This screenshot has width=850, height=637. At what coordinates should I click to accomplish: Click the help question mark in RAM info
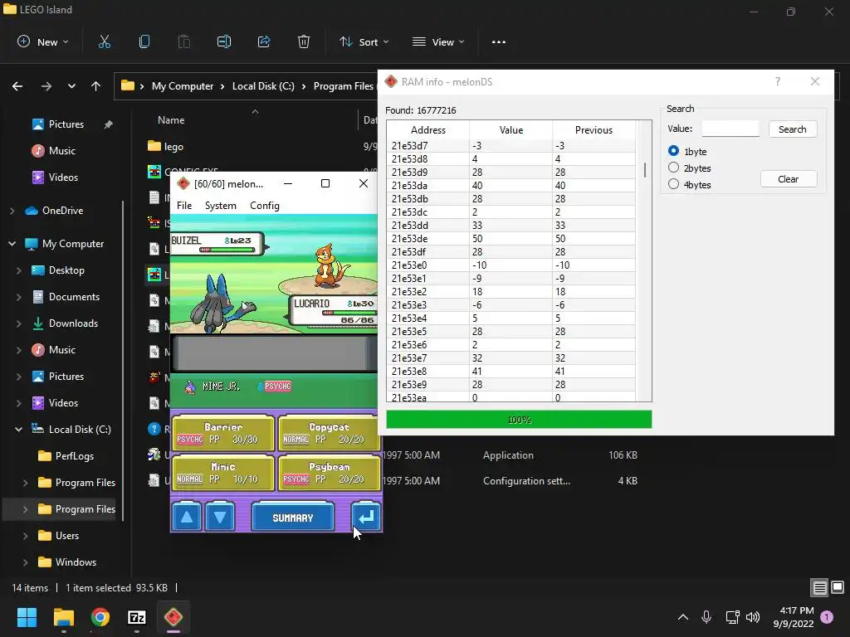pyautogui.click(x=777, y=81)
